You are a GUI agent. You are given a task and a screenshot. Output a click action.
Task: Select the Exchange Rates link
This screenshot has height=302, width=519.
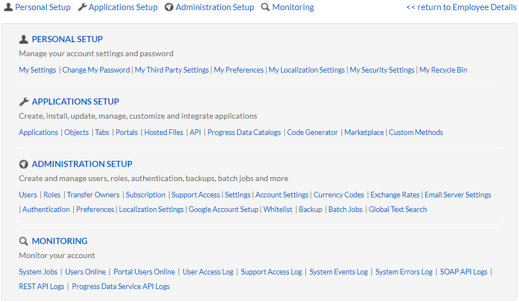pyautogui.click(x=394, y=195)
